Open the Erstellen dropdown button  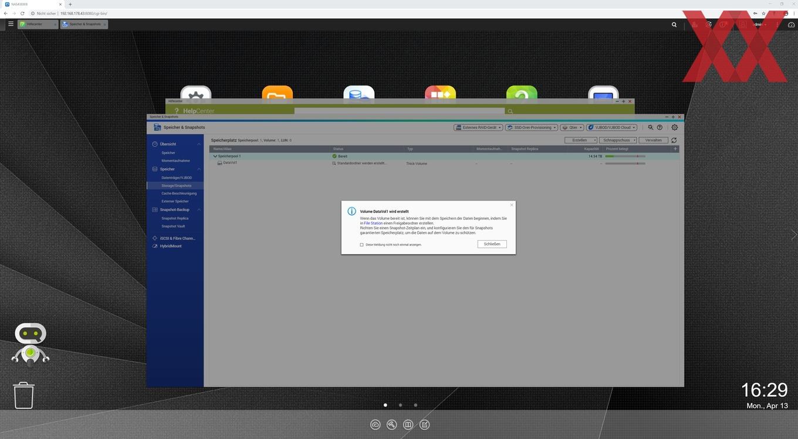coord(581,140)
